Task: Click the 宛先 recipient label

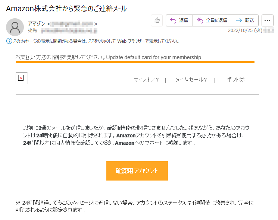Action: point(32,31)
